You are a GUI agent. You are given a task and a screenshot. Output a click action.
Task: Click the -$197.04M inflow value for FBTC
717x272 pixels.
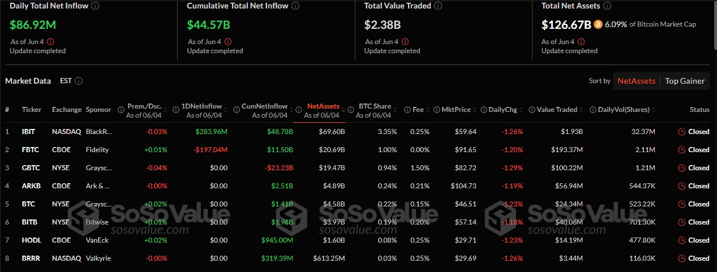210,150
